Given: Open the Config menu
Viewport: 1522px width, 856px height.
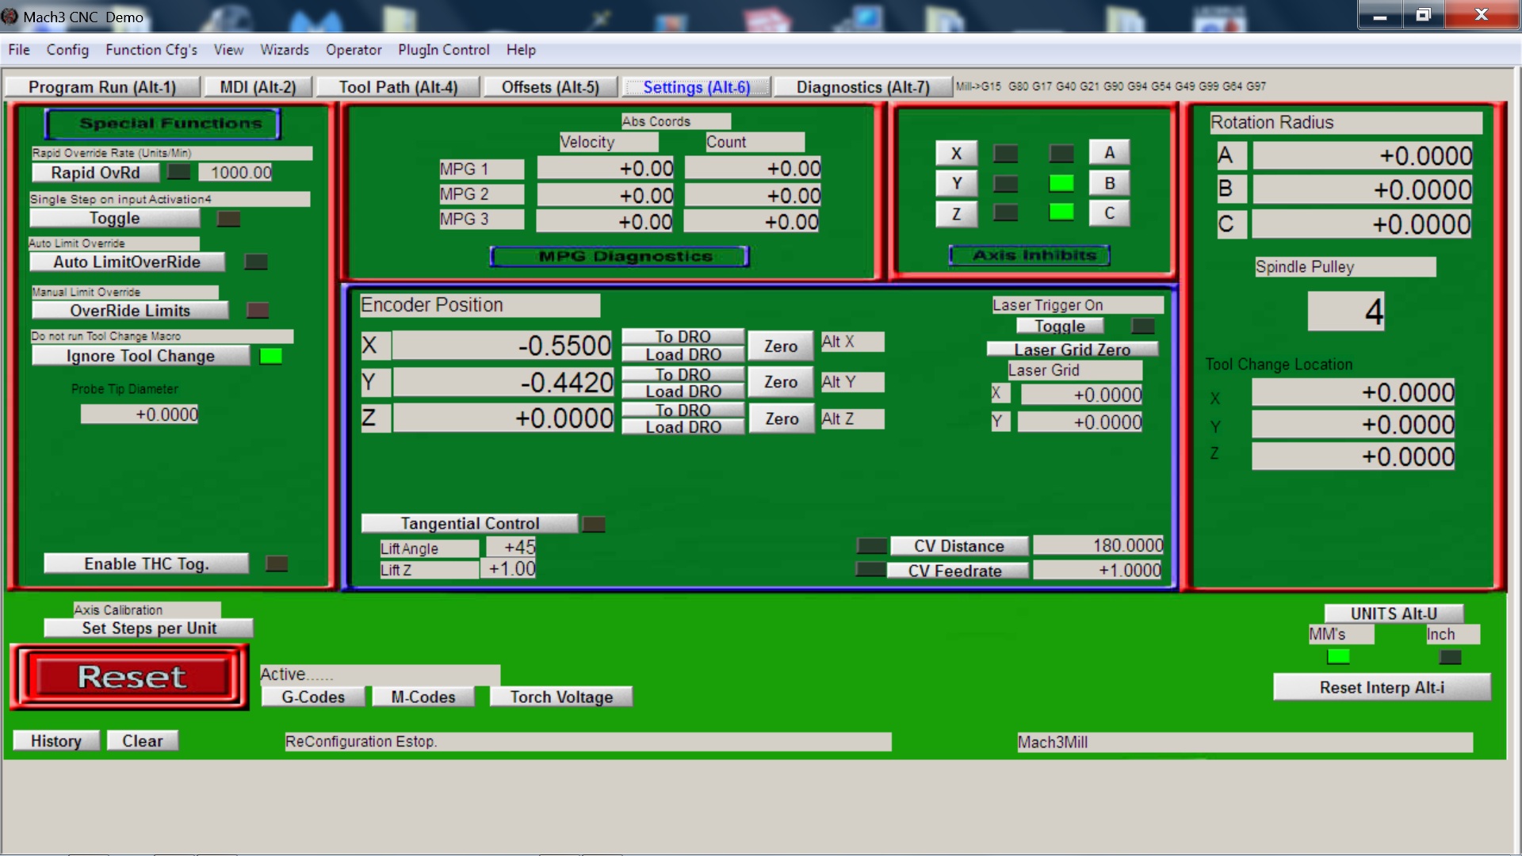Looking at the screenshot, I should (67, 50).
